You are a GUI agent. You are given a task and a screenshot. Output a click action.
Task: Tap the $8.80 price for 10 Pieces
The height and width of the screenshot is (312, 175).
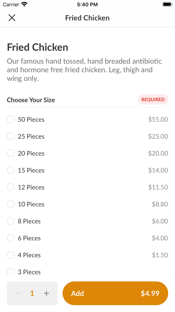point(160,204)
